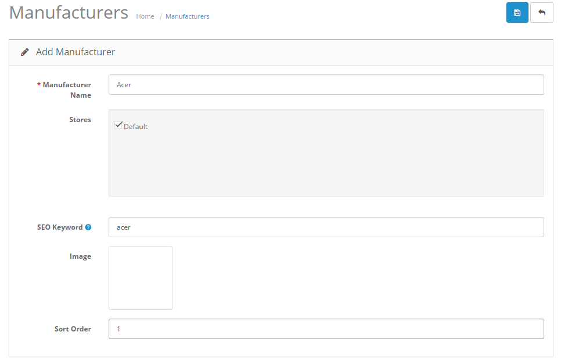Viewport: 561px width, 364px height.
Task: Open the Manufacturers breadcrumb link
Action: pos(187,16)
